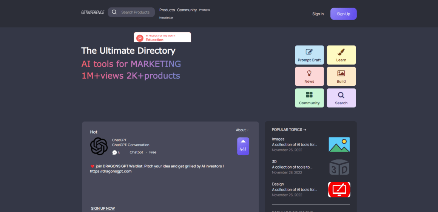The image size is (438, 212).
Task: Click the Product of the Month badge
Action: coord(162,37)
